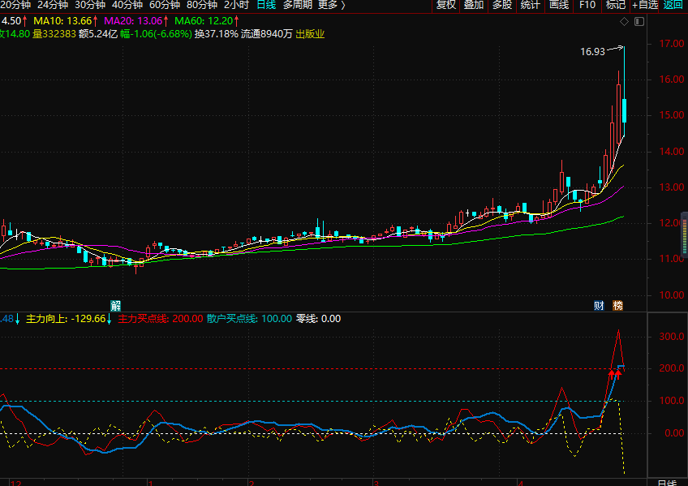The image size is (688, 486).
Task: Click the 解 marker icon on the chart
Action: click(x=116, y=306)
